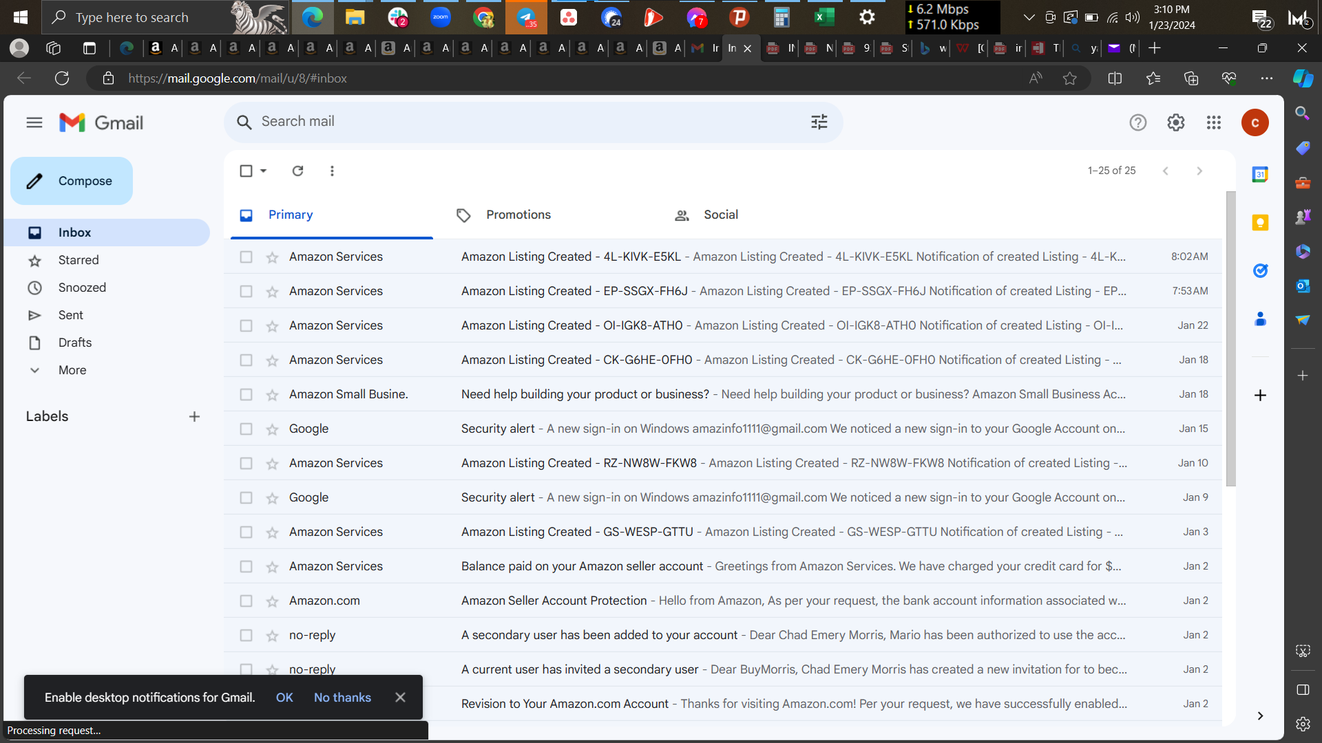Open Google Contacts side panel icon

click(x=1260, y=319)
